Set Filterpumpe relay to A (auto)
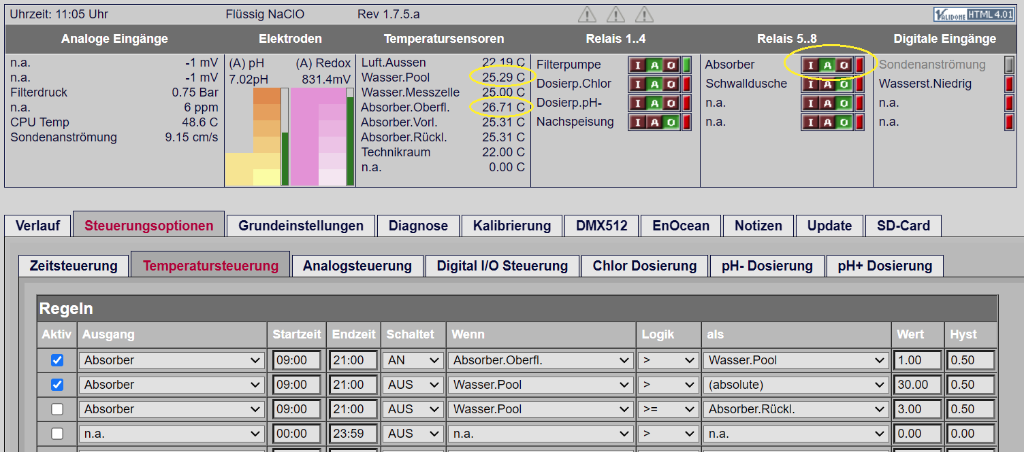The width and height of the screenshot is (1024, 452). coord(654,65)
